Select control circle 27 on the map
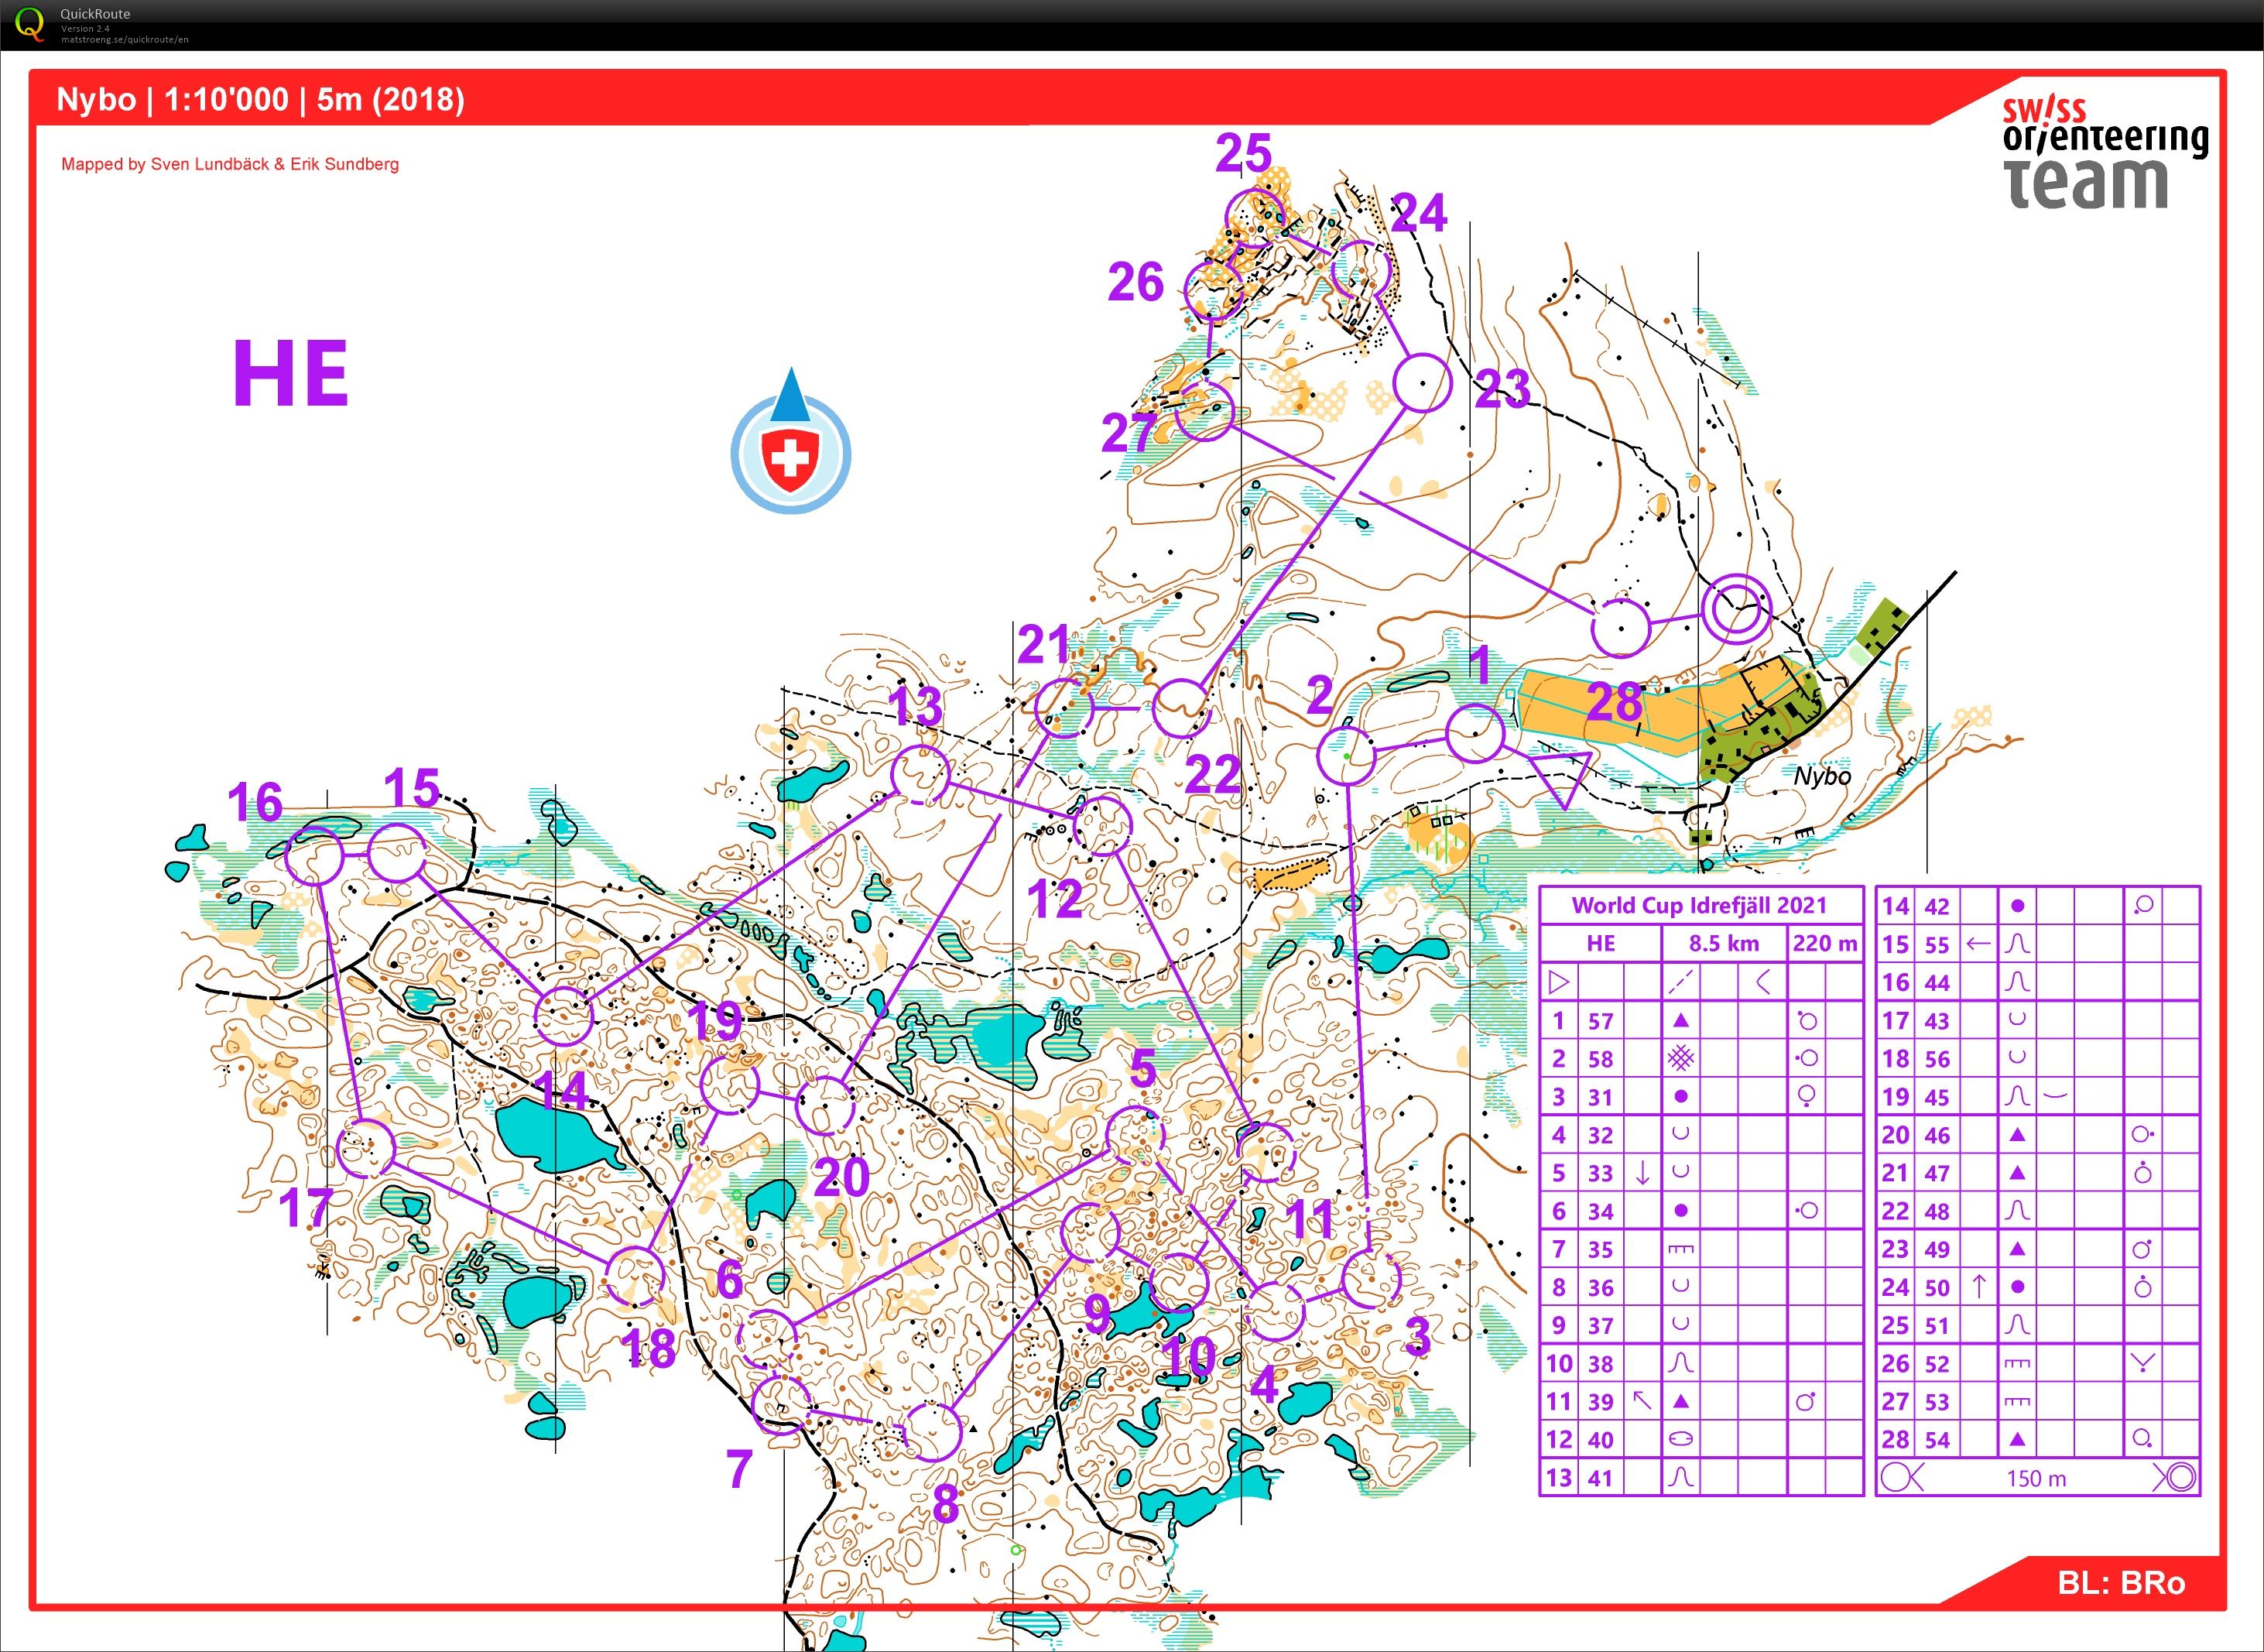 point(1204,411)
